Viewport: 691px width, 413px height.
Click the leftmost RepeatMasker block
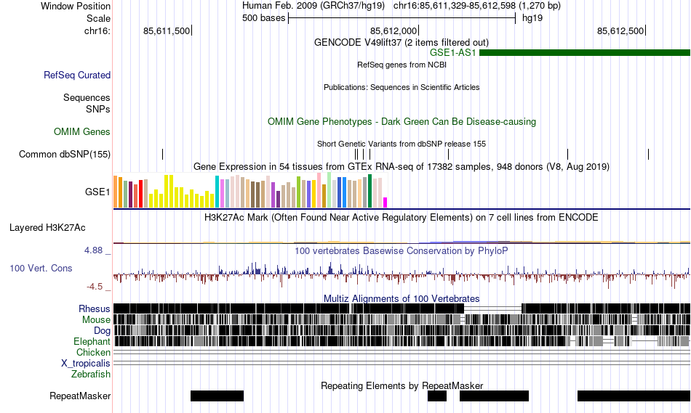[217, 396]
